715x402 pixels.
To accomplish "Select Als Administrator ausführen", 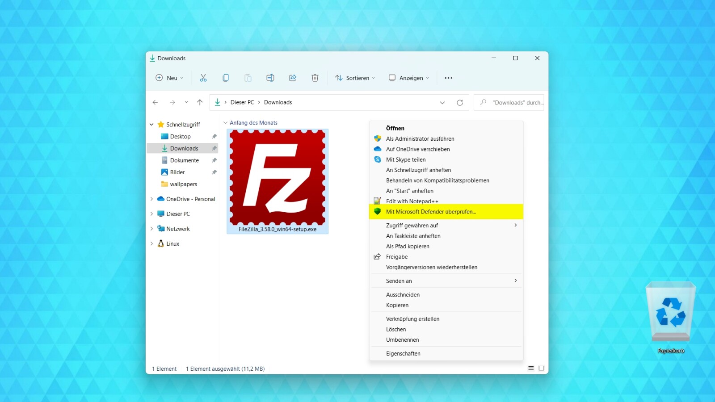I will 446,139.
